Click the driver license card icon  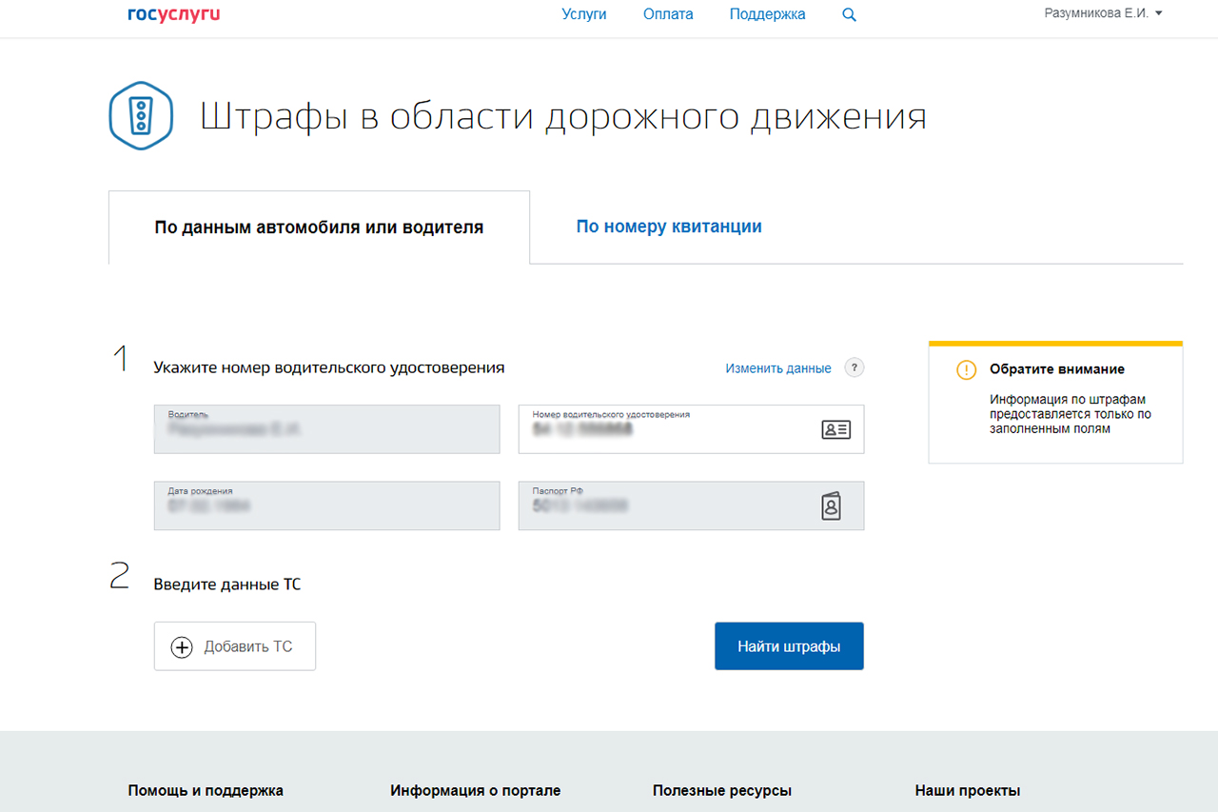pyautogui.click(x=835, y=430)
